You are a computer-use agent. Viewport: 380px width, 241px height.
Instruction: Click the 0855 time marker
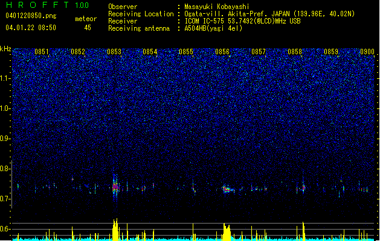[x=186, y=52]
